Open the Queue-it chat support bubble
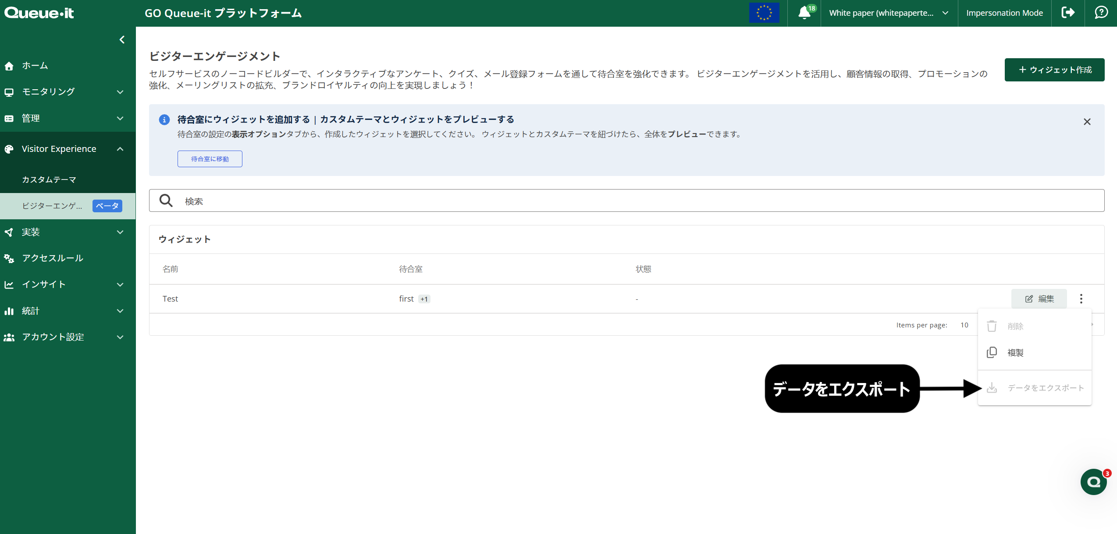 click(1093, 481)
